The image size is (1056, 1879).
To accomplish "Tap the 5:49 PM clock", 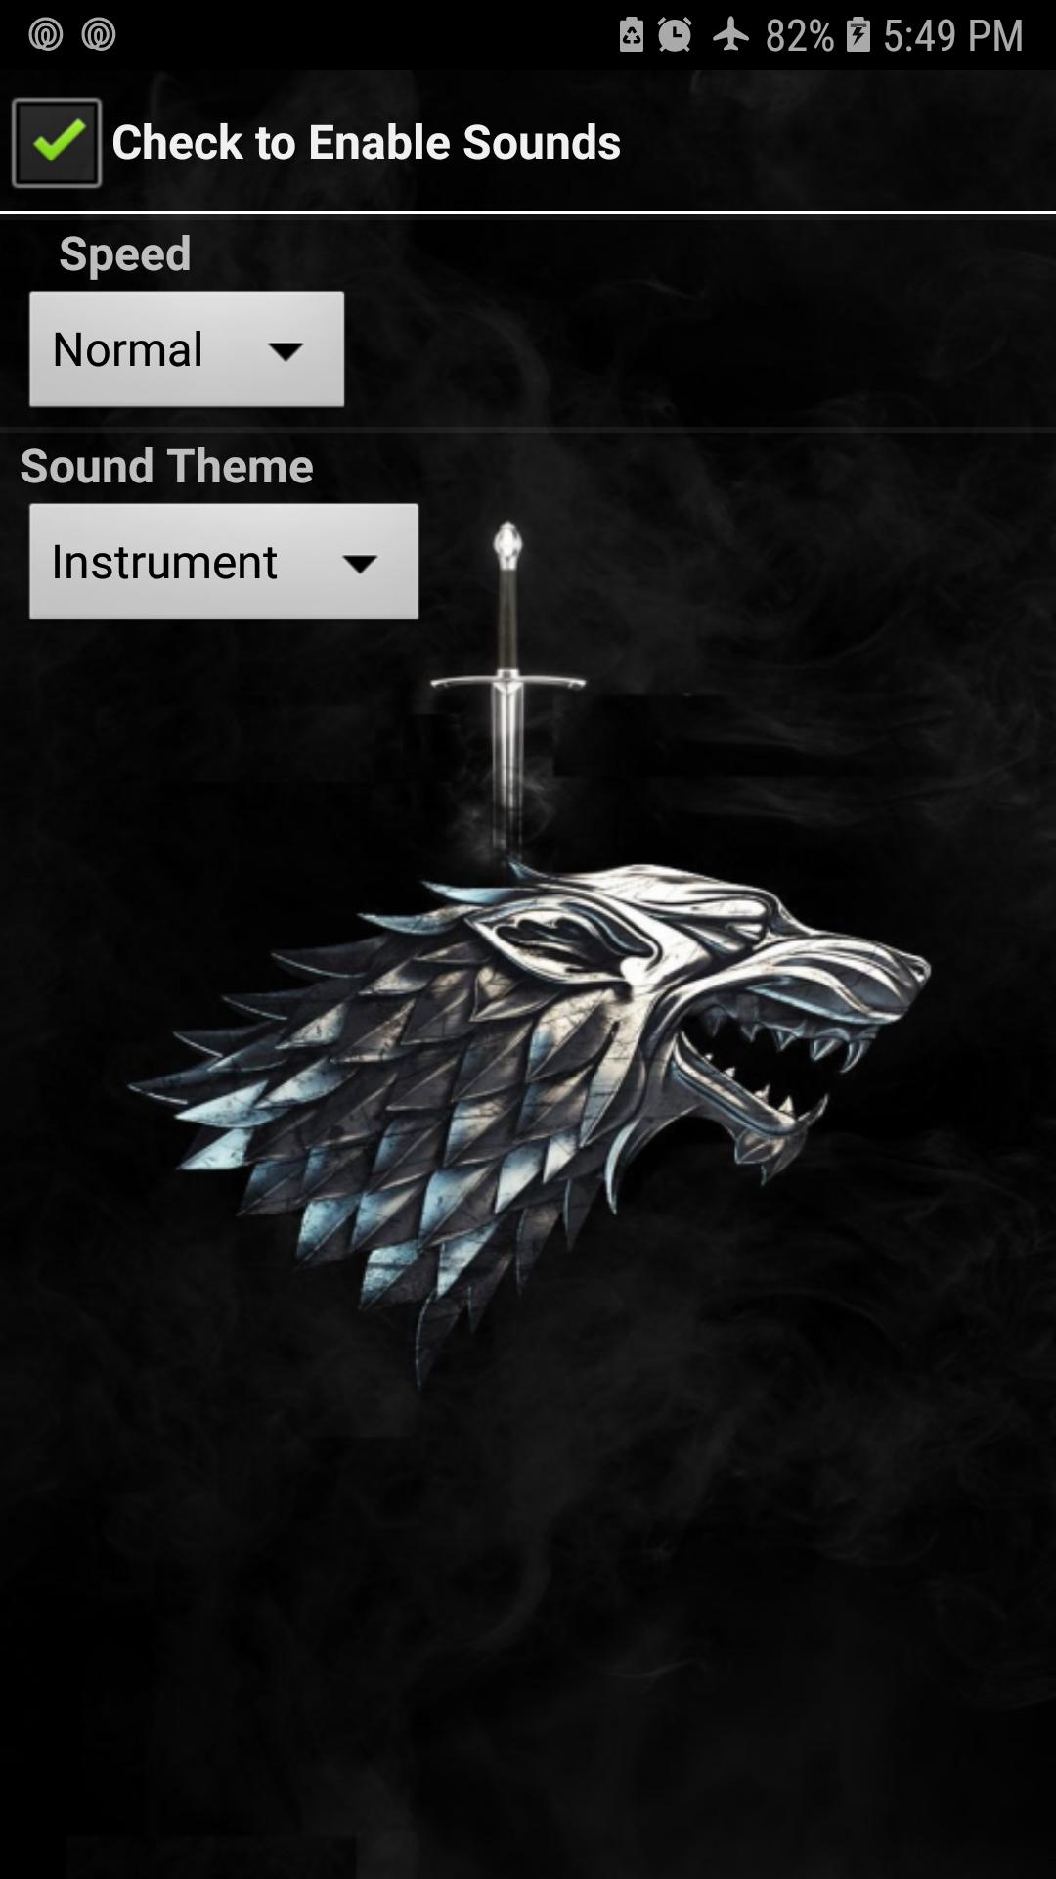I will (x=953, y=35).
